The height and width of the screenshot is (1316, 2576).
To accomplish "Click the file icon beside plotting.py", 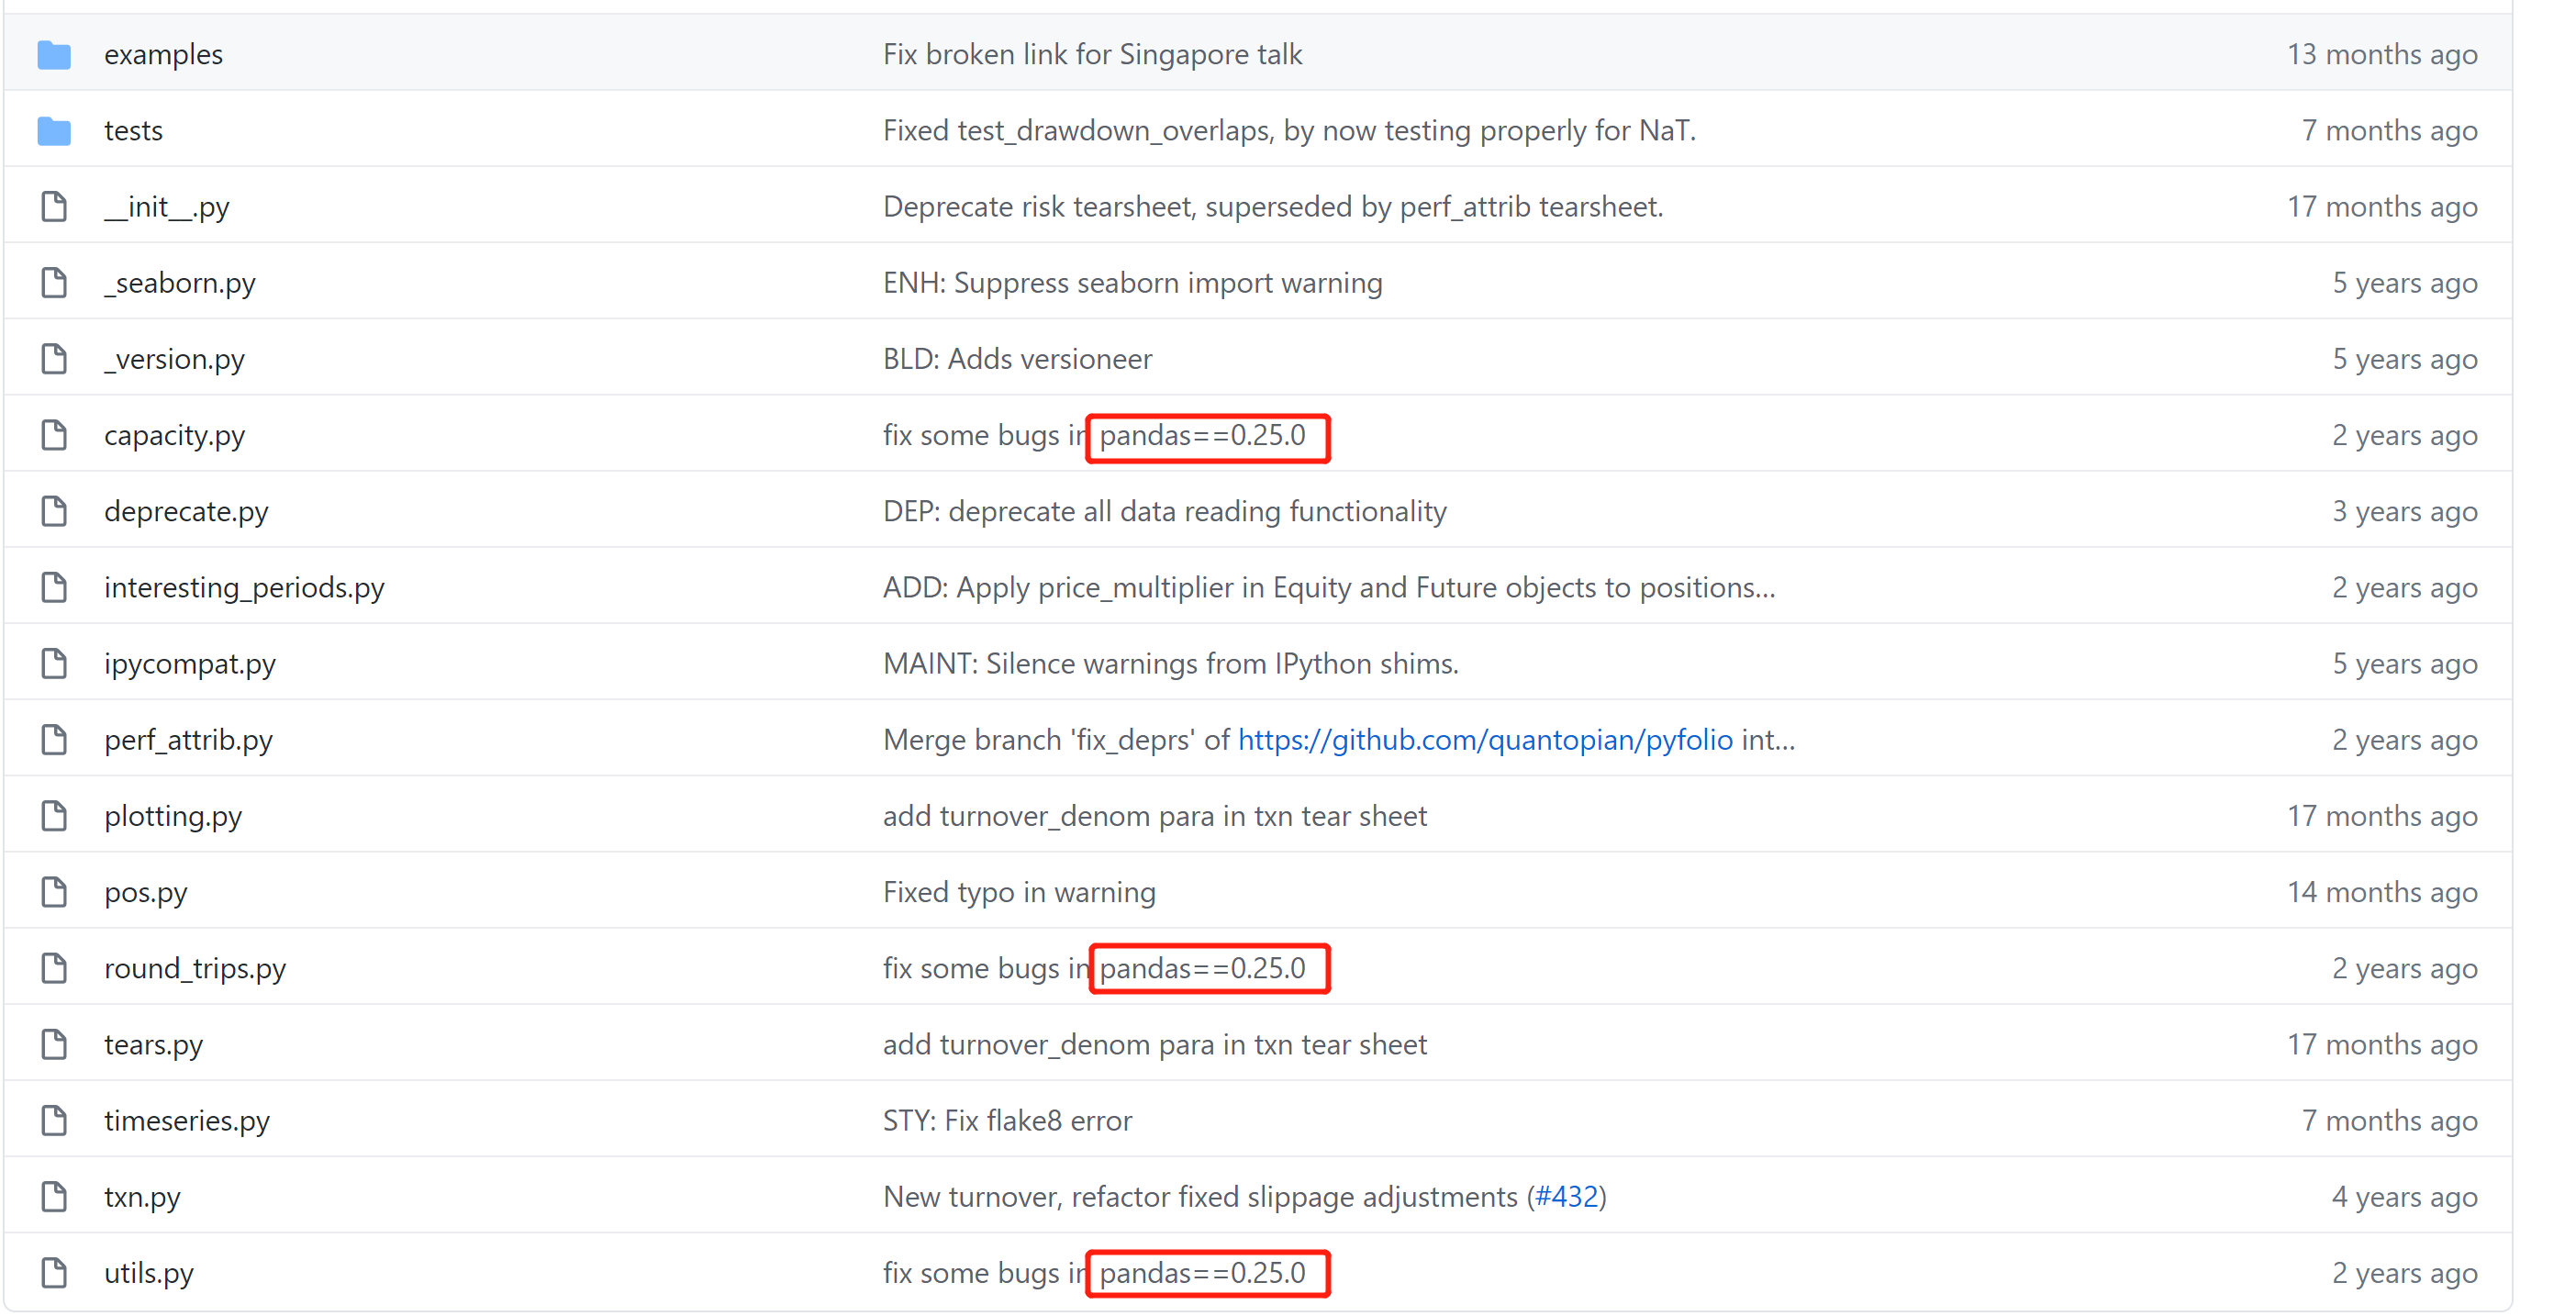I will 54,816.
